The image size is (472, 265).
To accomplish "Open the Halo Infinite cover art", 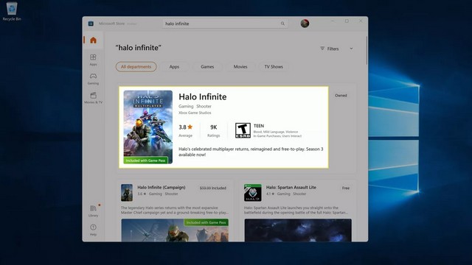I will (148, 127).
